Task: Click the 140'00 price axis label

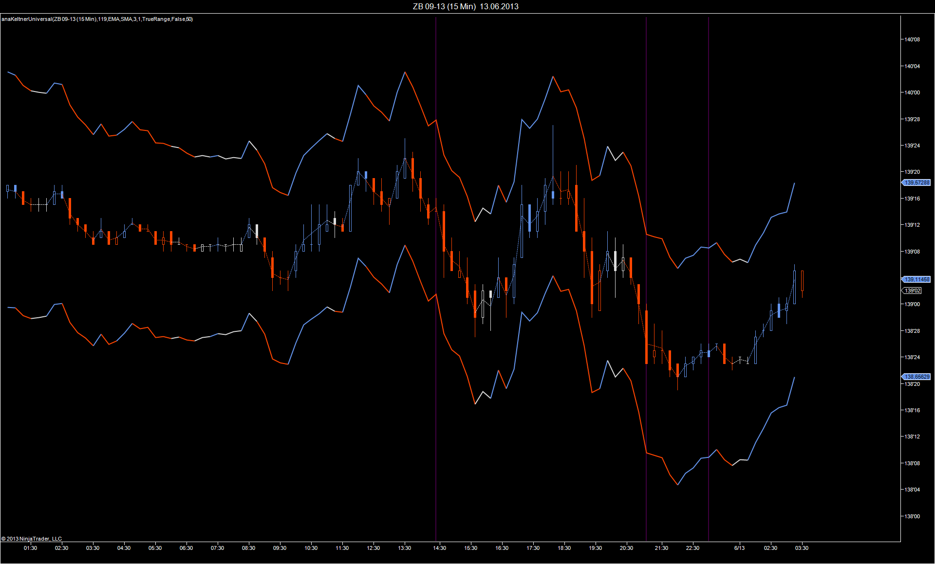Action: coord(912,92)
